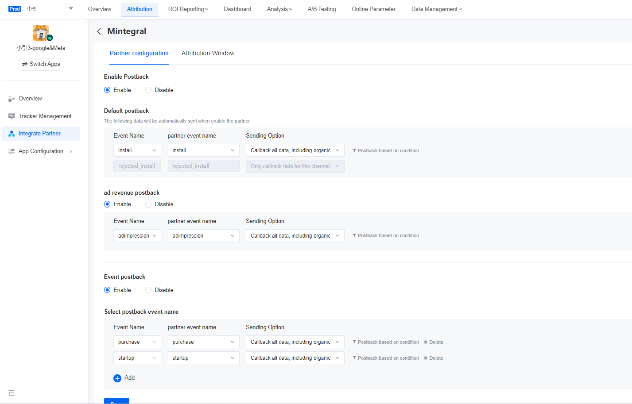Open the install Event Name dropdown
Viewport: 632px width, 404px height.
coord(137,150)
